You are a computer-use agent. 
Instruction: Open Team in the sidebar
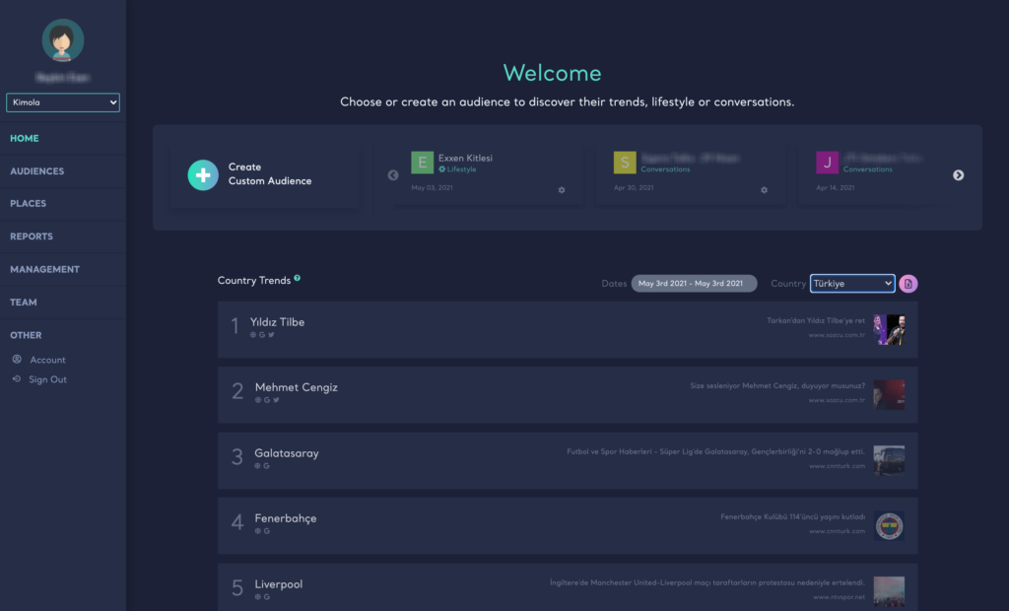24,302
